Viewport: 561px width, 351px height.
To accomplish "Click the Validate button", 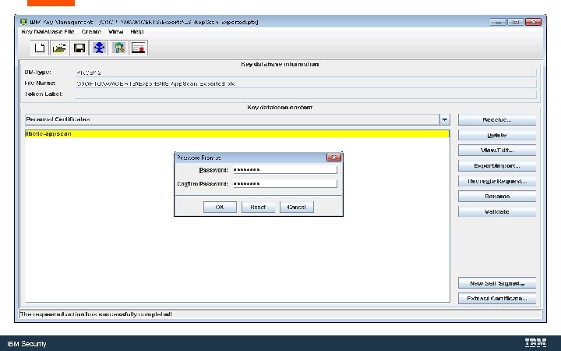I will (497, 211).
